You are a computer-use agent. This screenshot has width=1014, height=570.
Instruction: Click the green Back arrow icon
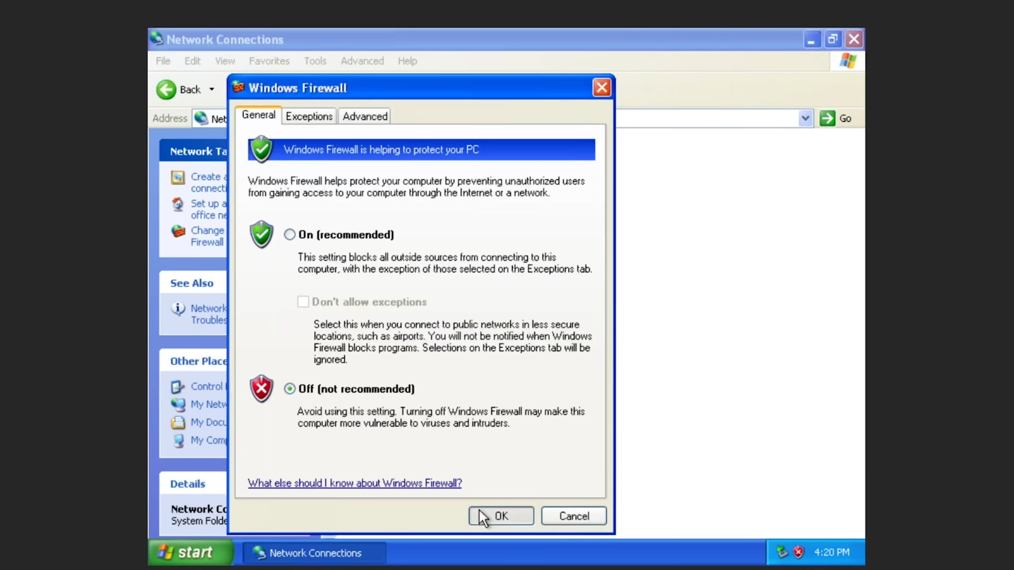(166, 90)
